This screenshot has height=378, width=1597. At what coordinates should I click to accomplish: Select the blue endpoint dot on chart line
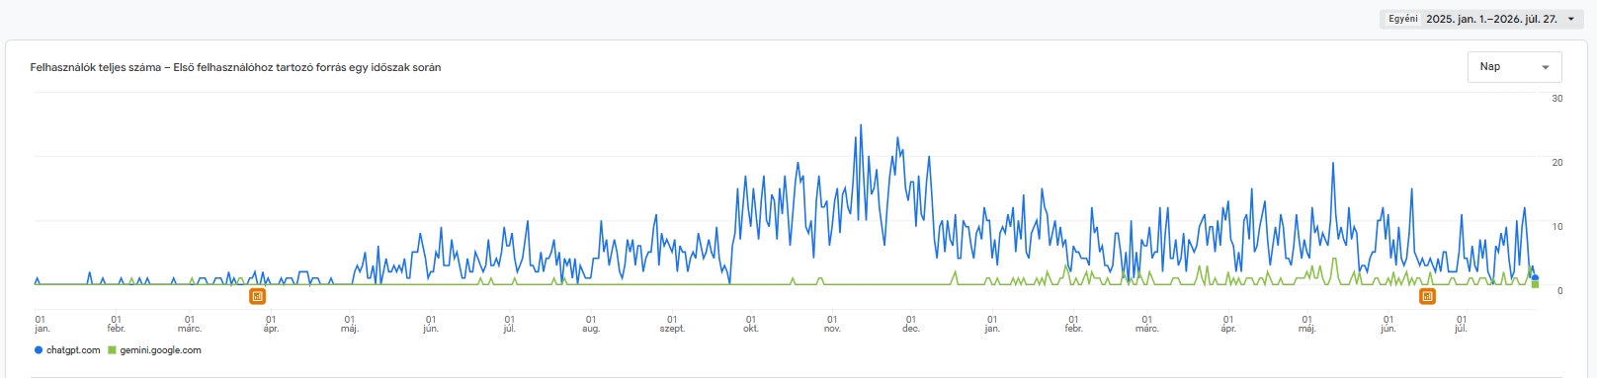point(1535,278)
